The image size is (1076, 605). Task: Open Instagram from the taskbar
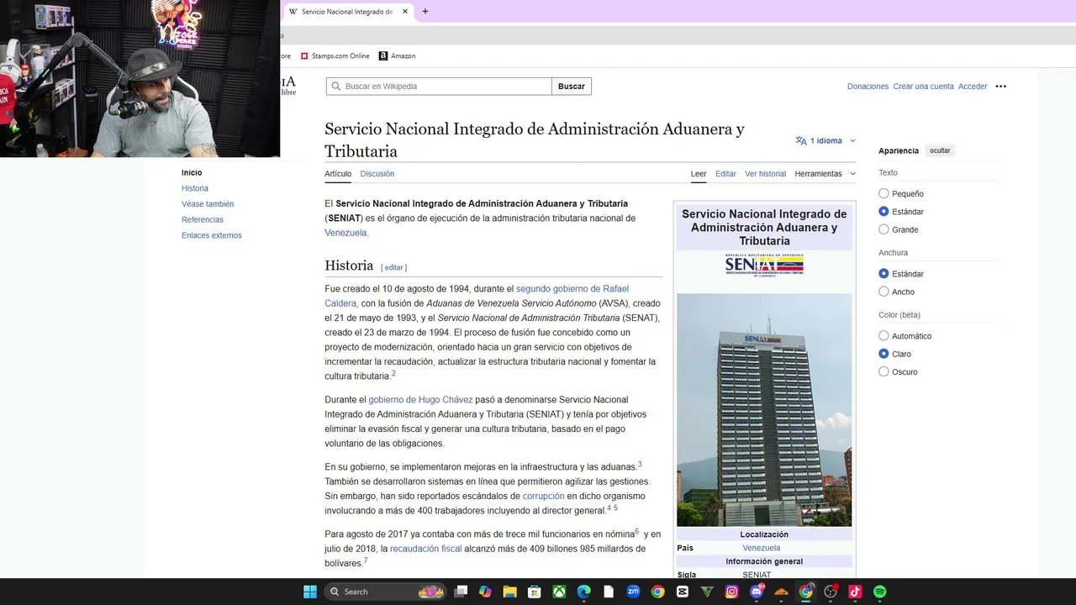click(x=731, y=592)
